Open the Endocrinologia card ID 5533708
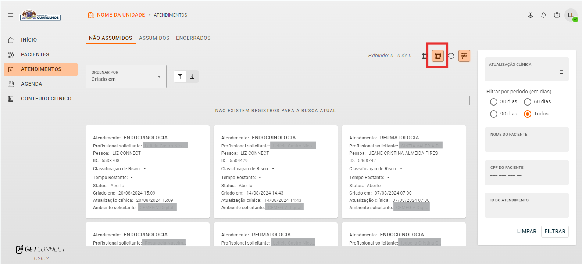Screen dimensions: 582x264 coord(147,172)
